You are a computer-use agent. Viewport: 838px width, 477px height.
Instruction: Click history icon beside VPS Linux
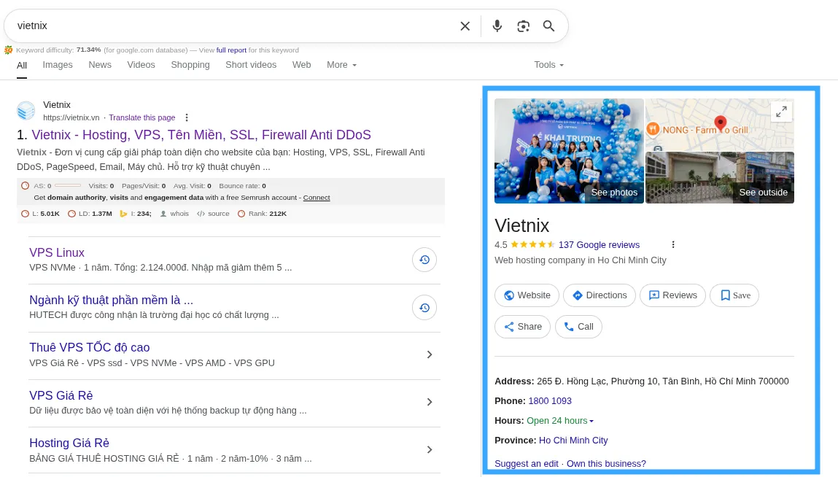point(424,260)
